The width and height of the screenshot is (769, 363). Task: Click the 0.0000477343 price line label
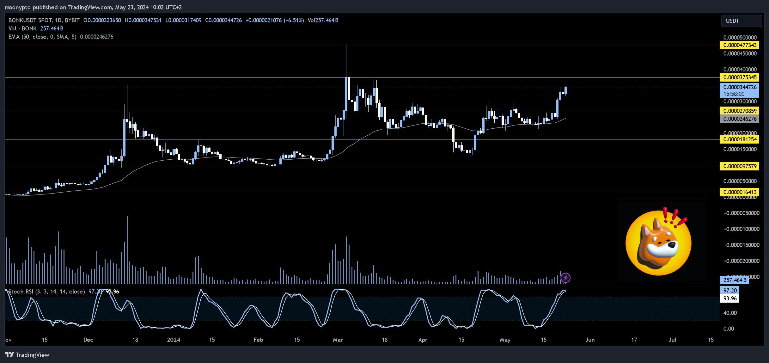(x=740, y=45)
